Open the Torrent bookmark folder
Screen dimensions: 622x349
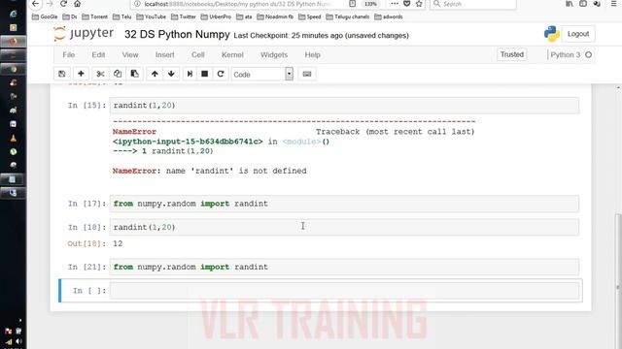[x=94, y=16]
